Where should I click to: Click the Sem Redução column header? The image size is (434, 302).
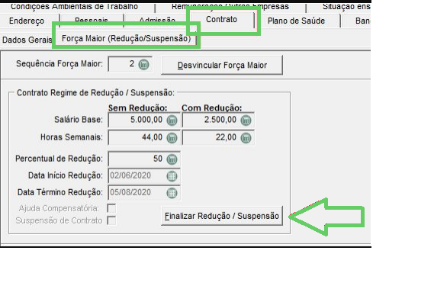[x=138, y=108]
